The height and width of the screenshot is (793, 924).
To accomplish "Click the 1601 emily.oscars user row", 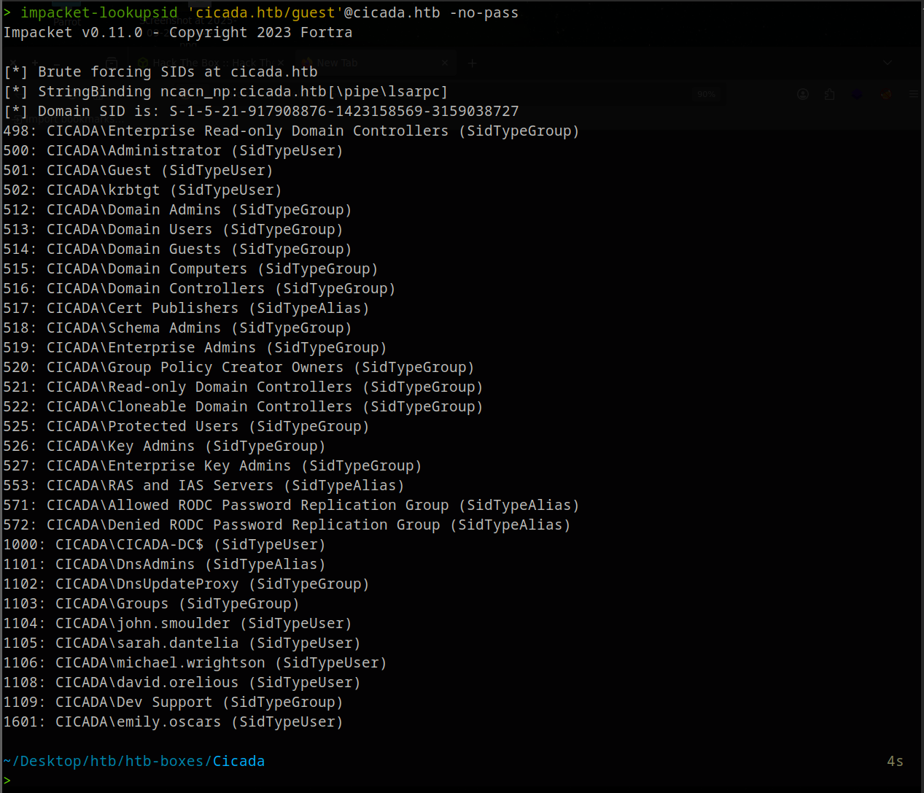I will coord(173,722).
